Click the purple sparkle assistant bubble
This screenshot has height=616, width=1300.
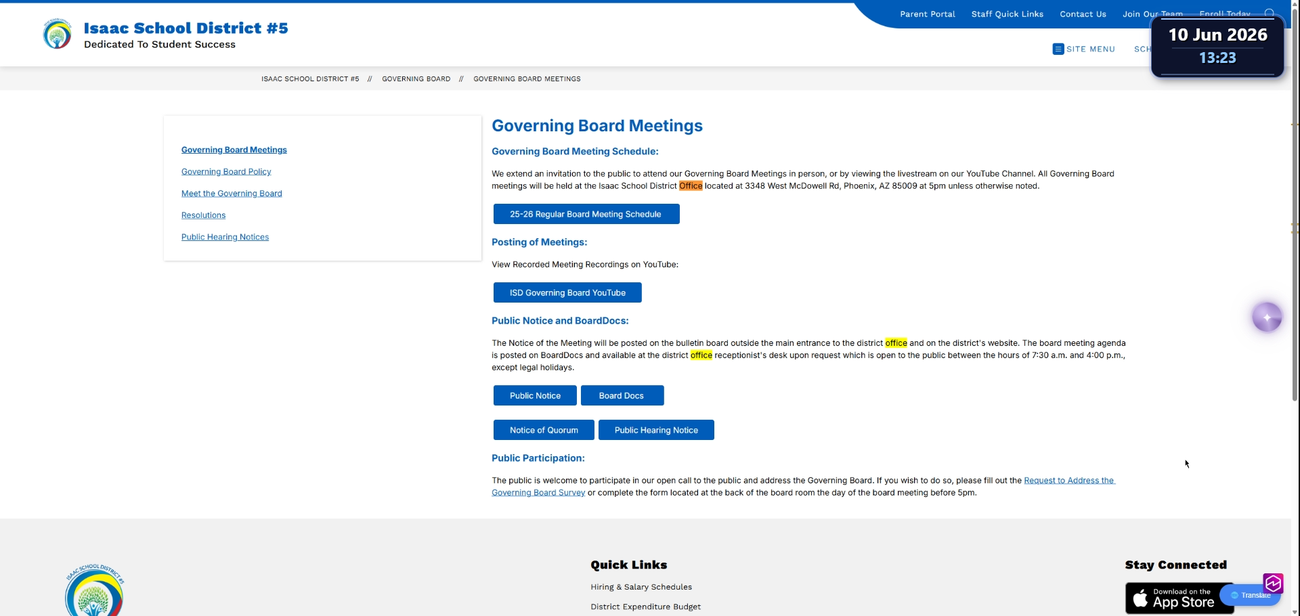click(1267, 317)
